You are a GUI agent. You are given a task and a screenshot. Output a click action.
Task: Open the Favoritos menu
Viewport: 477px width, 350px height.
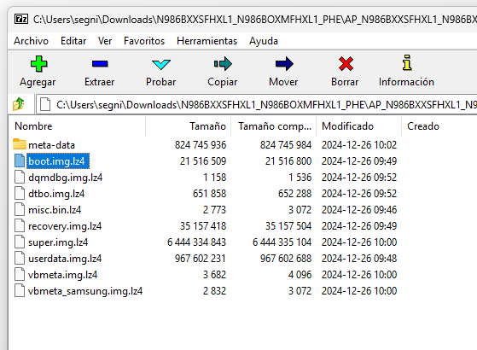(x=144, y=41)
